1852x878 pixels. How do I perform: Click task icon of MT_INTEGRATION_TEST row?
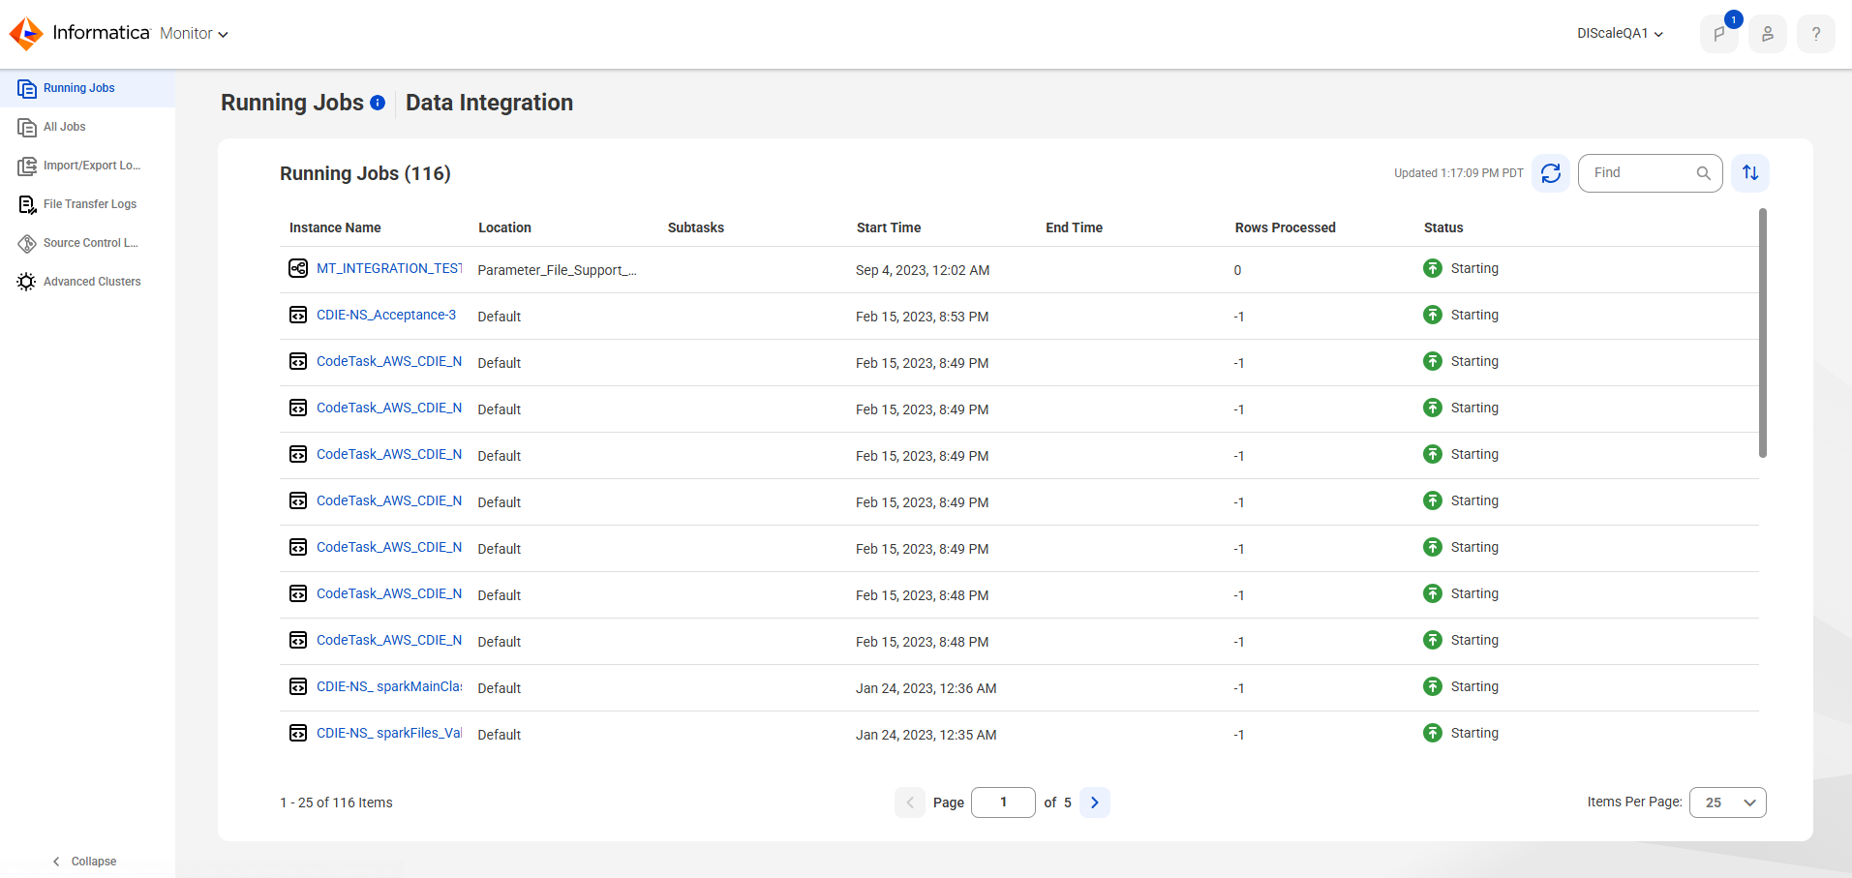pos(298,268)
